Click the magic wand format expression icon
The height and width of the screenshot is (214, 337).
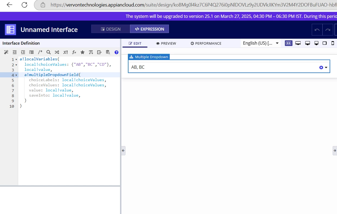coord(6,52)
